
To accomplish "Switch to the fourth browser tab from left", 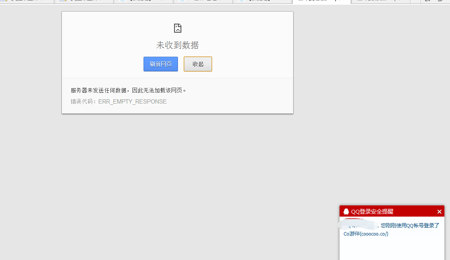I will tap(203, 1).
